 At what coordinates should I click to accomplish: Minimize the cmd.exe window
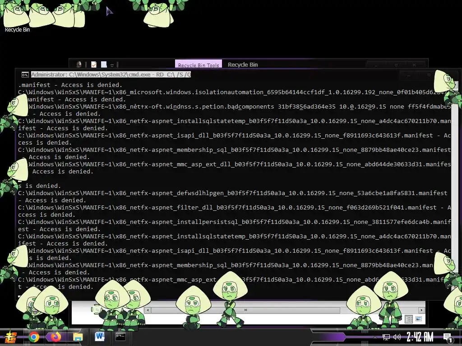[408, 75]
